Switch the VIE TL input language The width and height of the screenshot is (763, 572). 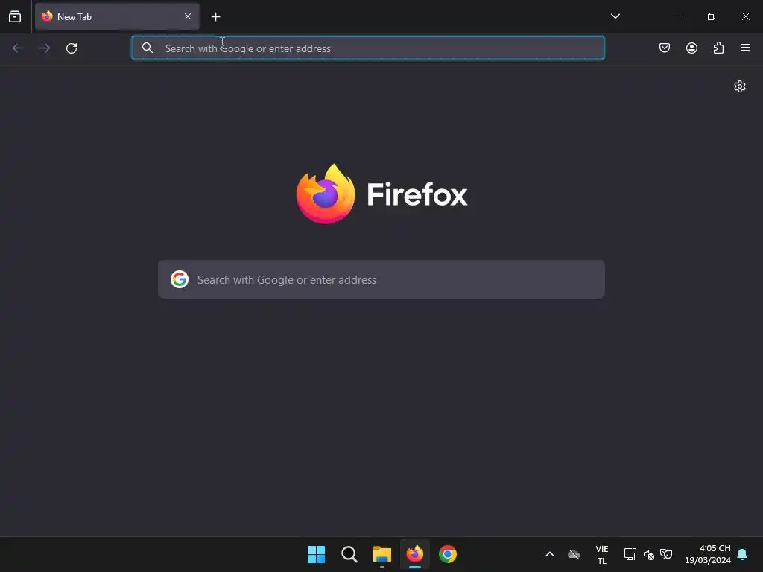point(602,554)
